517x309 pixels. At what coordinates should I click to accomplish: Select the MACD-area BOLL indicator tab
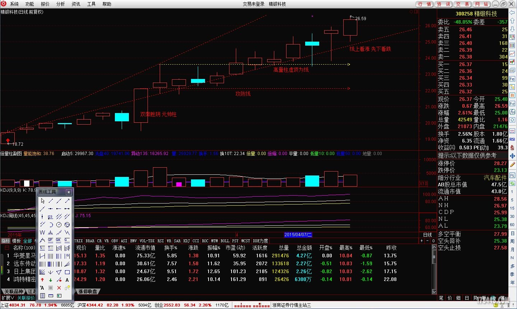point(225,241)
